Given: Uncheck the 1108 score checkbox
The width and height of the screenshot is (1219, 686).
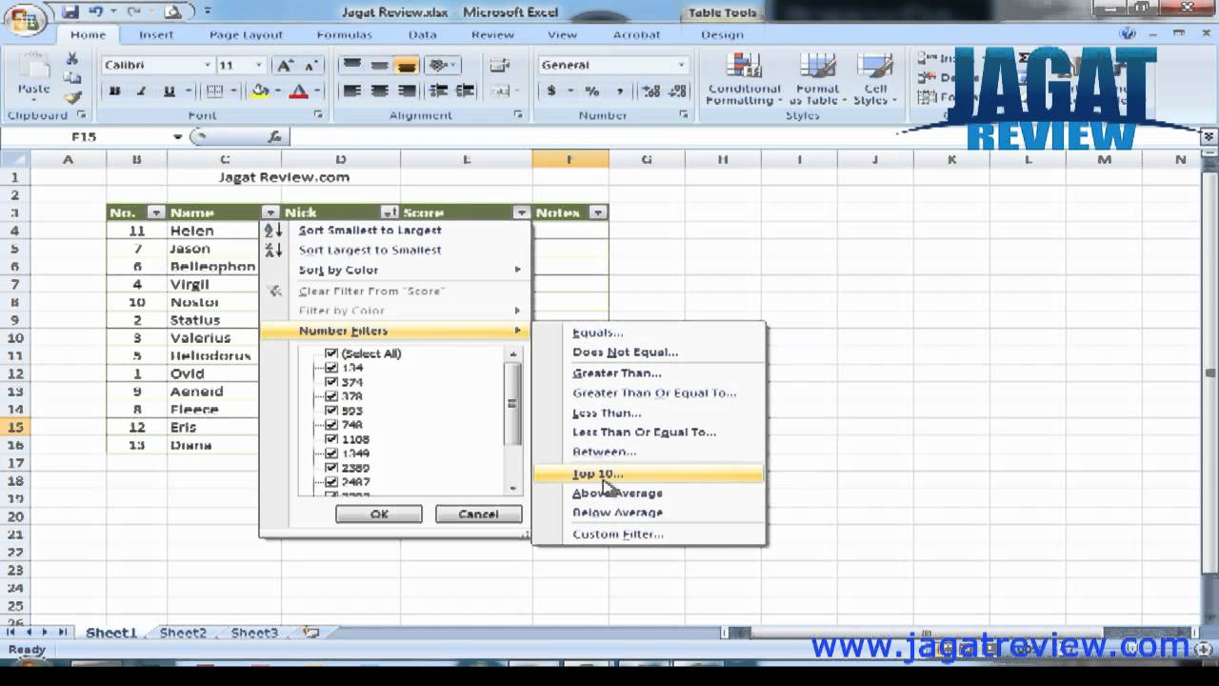Looking at the screenshot, I should (x=331, y=439).
